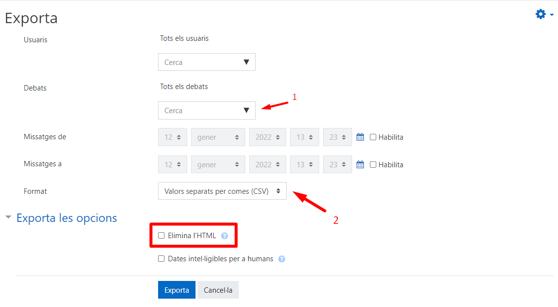
Task: Show help for Dates intel·ligibles per a humans
Action: pos(282,259)
